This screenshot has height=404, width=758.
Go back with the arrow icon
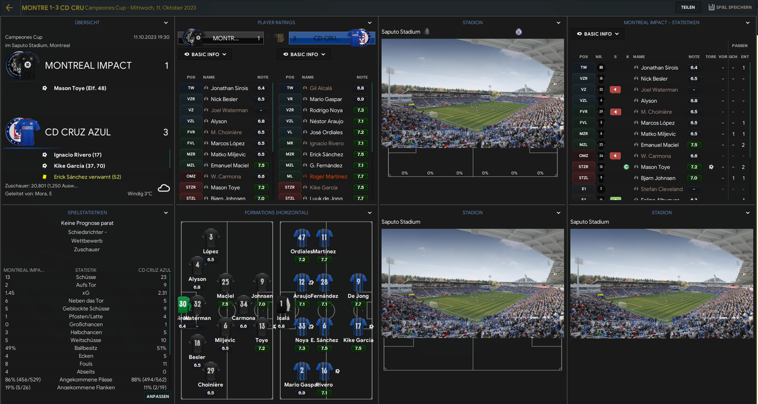pyautogui.click(x=9, y=8)
